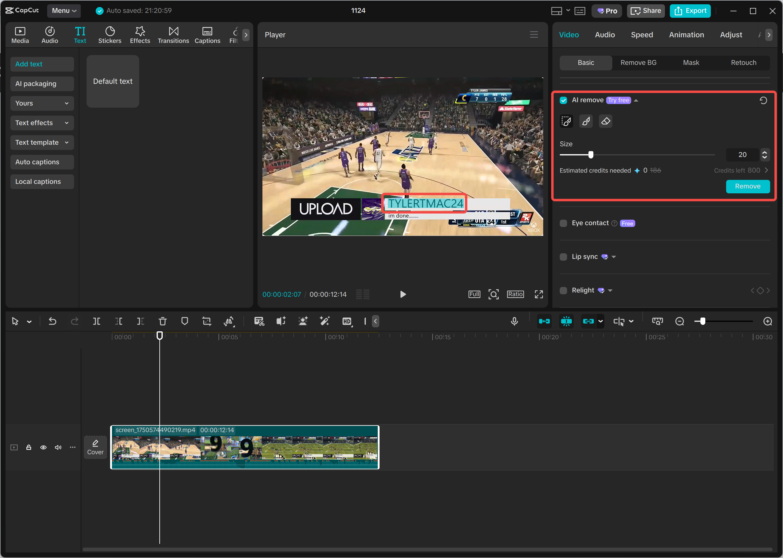Split the clip at the playhead

point(97,321)
